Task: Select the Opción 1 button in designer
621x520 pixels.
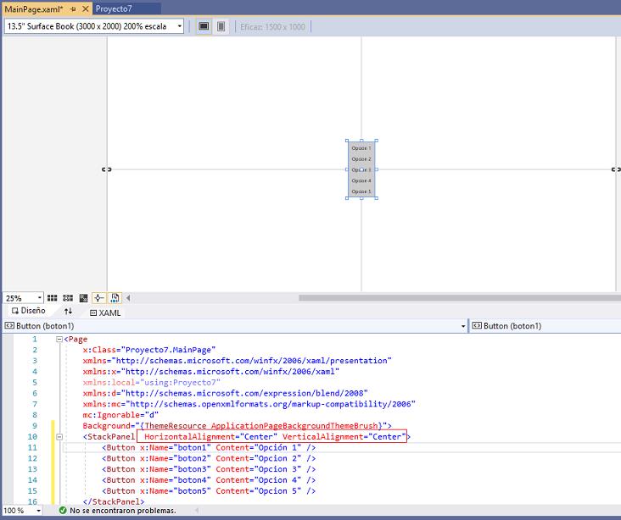Action: tap(361, 148)
